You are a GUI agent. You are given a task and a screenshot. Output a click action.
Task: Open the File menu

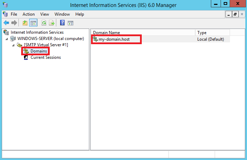pos(14,14)
